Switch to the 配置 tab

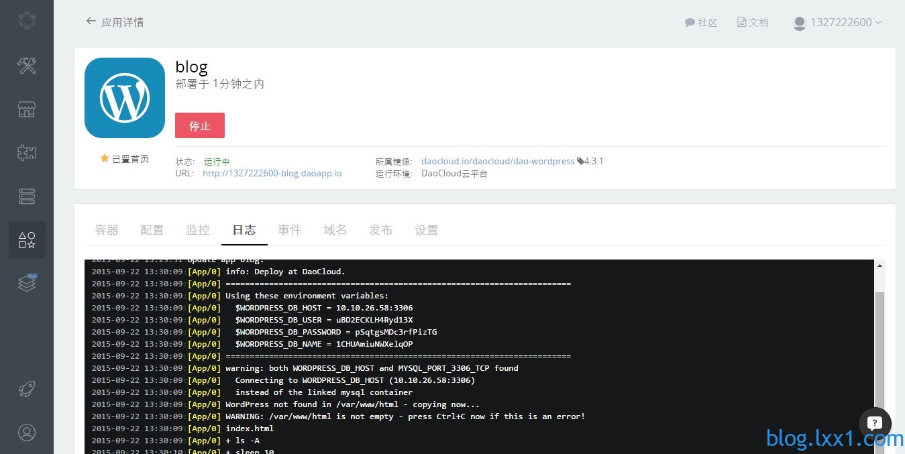coord(152,230)
